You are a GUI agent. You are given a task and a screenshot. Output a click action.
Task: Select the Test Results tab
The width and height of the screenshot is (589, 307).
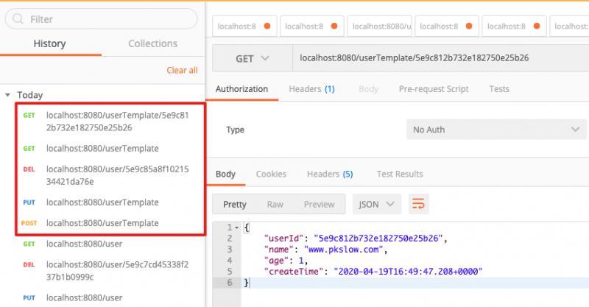pyautogui.click(x=400, y=174)
